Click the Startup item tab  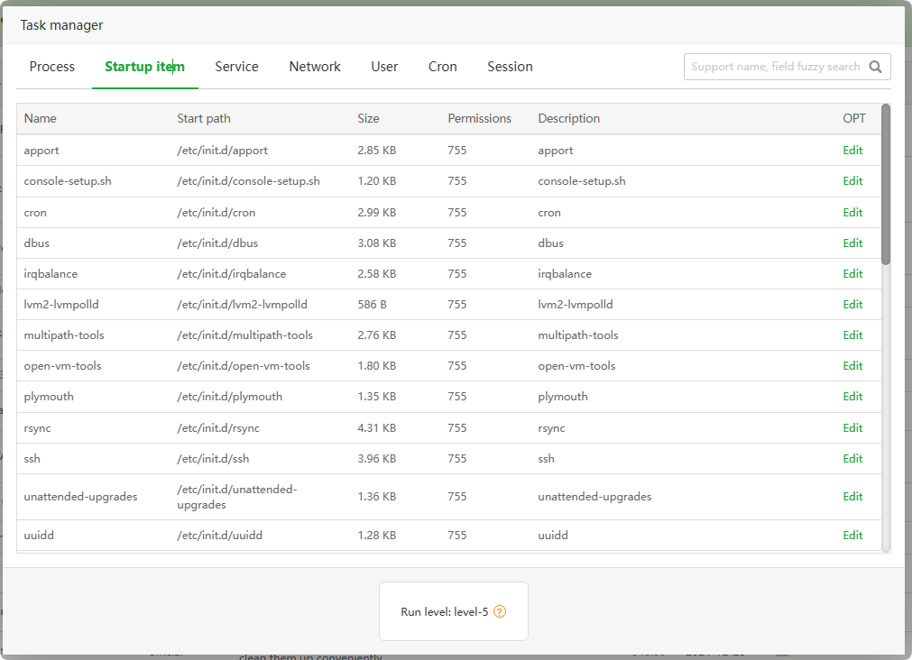[x=144, y=67]
